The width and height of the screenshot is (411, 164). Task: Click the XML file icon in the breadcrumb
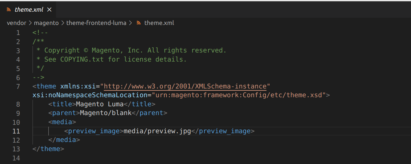[x=139, y=23]
